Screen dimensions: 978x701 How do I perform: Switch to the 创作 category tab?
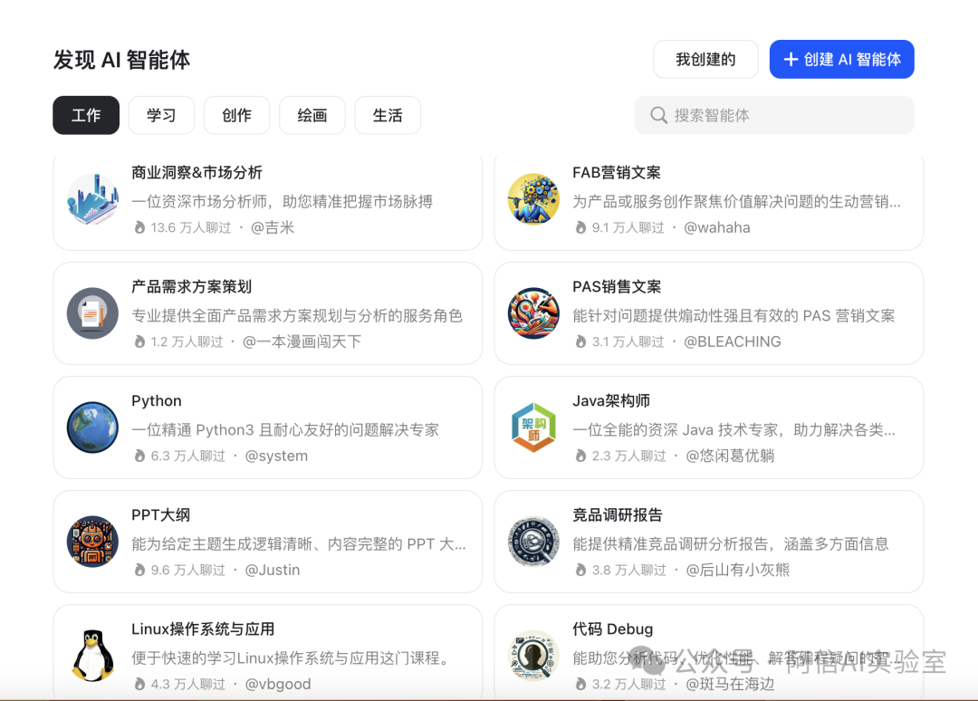237,115
